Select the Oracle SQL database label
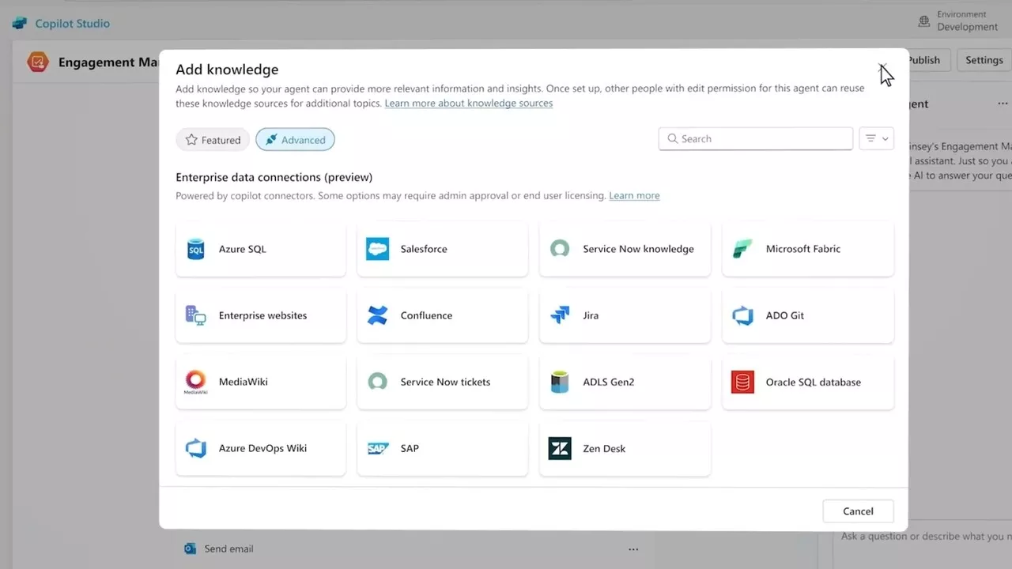This screenshot has width=1012, height=569. coord(814,382)
